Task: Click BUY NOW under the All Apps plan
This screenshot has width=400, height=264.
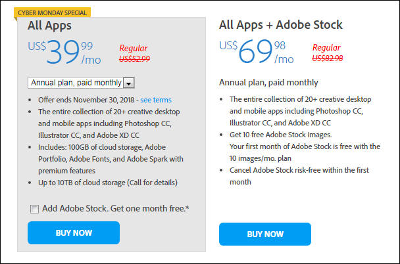Action: [74, 232]
